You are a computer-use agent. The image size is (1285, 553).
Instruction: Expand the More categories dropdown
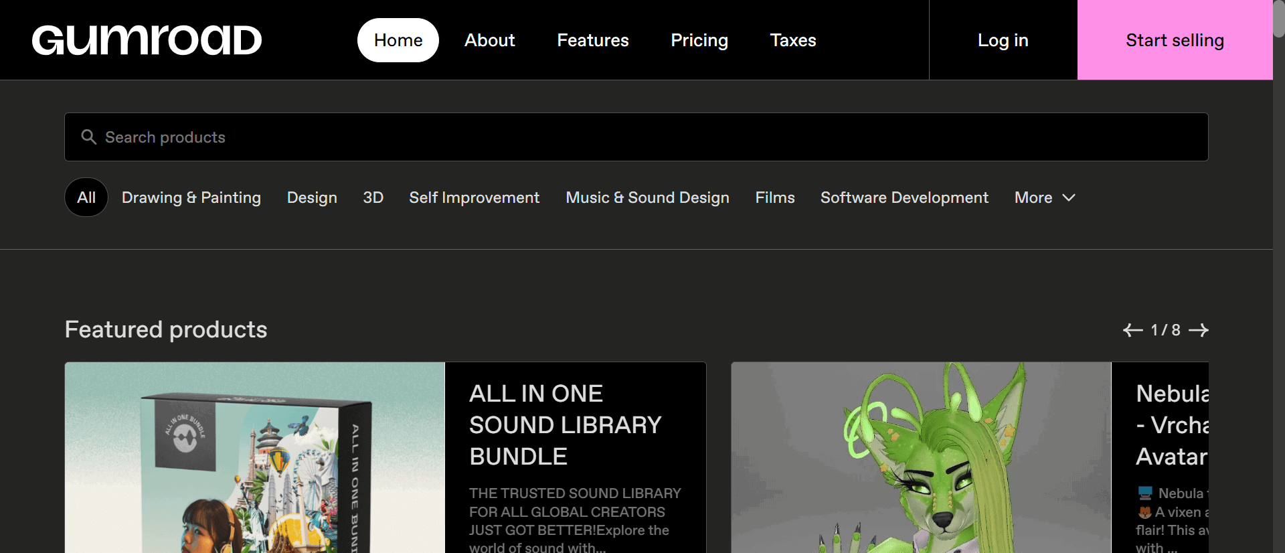coord(1045,197)
